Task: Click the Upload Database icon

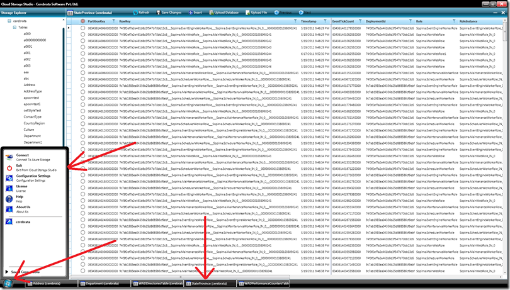Action: (x=211, y=13)
